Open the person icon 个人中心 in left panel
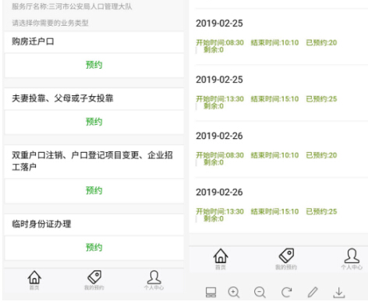The height and width of the screenshot is (302, 368). (x=154, y=277)
